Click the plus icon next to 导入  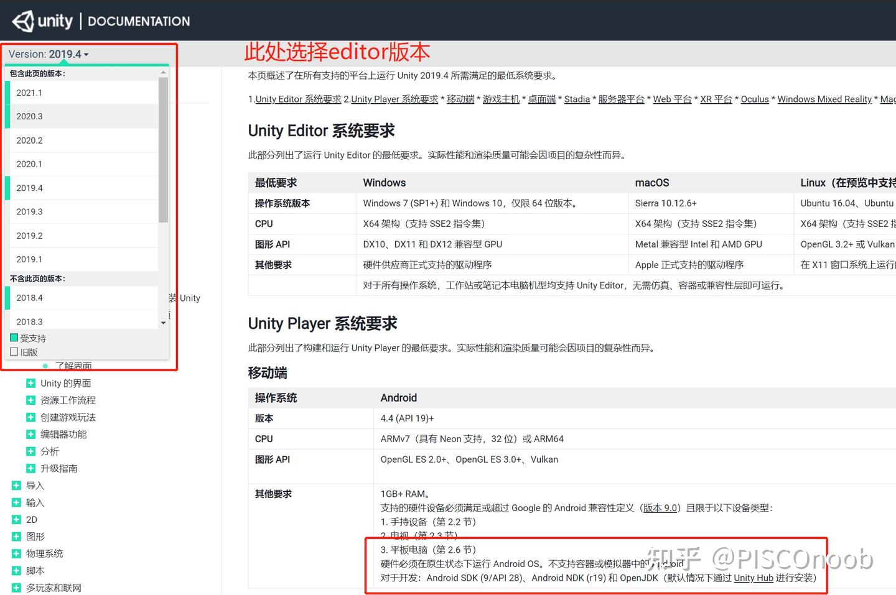pyautogui.click(x=16, y=485)
